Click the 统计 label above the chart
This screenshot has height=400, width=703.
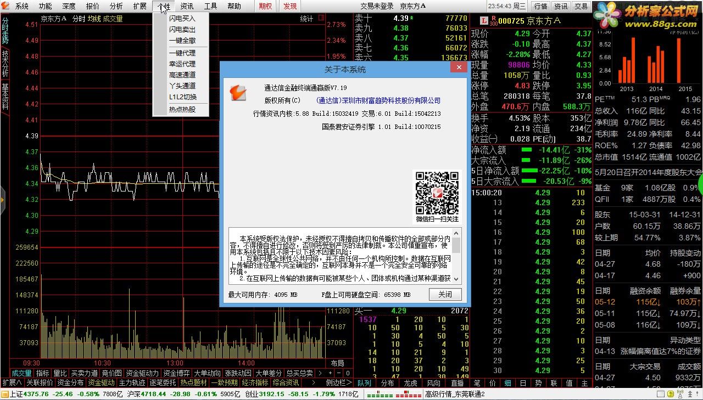[x=306, y=19]
